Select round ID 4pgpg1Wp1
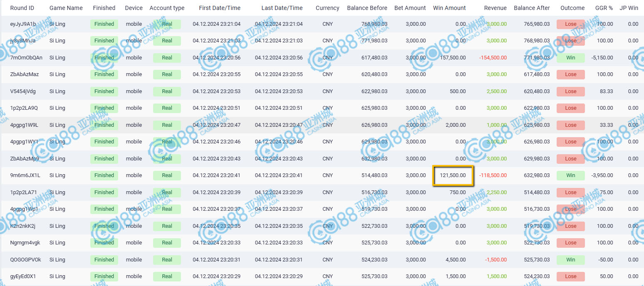The height and width of the screenshot is (286, 644). click(24, 209)
